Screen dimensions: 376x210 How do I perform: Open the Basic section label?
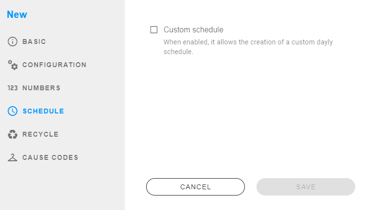(x=34, y=42)
